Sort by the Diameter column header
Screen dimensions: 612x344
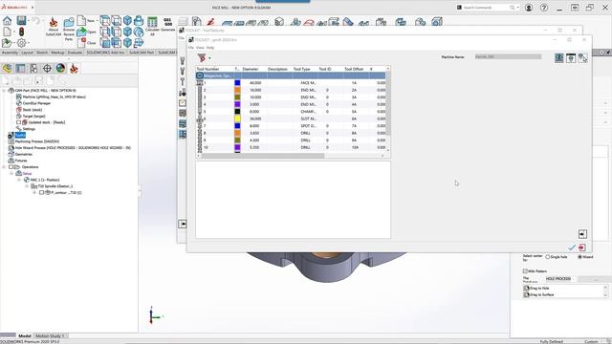click(251, 69)
